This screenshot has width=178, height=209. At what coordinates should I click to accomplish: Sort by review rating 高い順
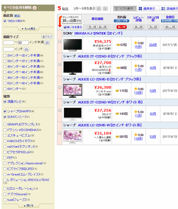tap(139, 27)
